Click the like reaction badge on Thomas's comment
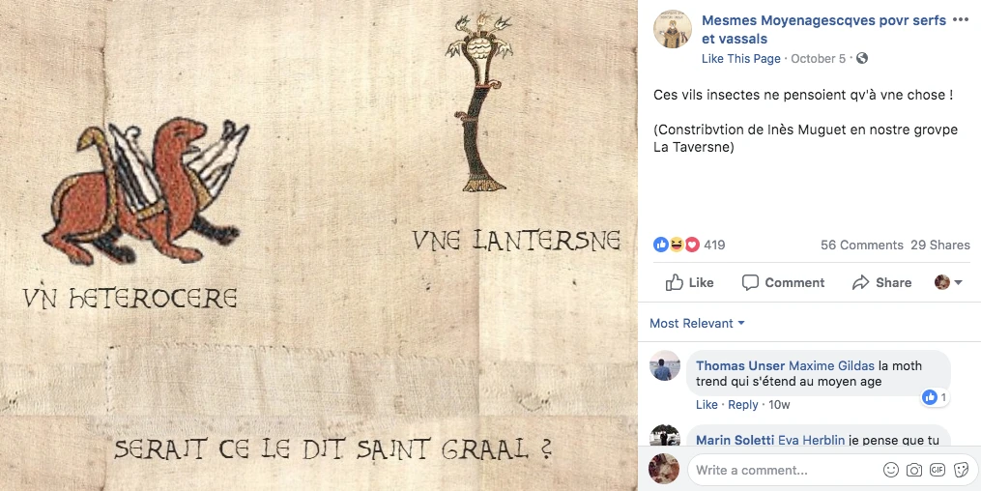This screenshot has height=491, width=981. click(x=936, y=397)
